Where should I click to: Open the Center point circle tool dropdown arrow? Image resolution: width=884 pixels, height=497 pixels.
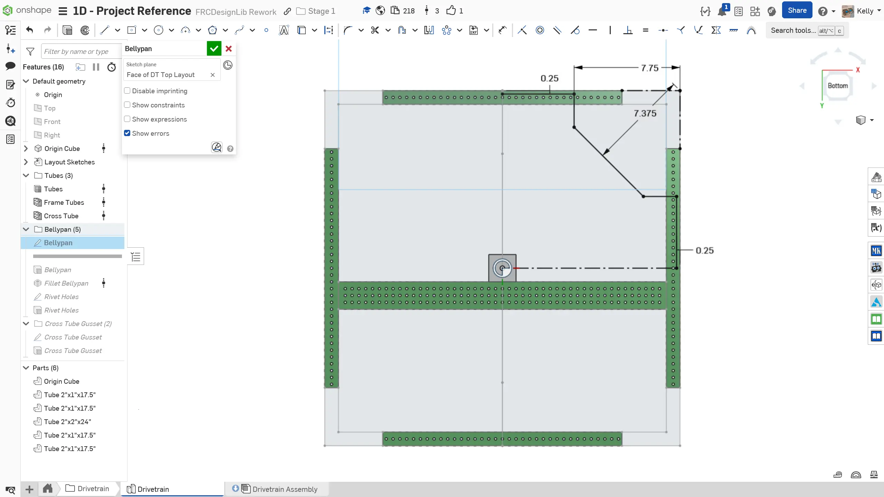pos(171,30)
